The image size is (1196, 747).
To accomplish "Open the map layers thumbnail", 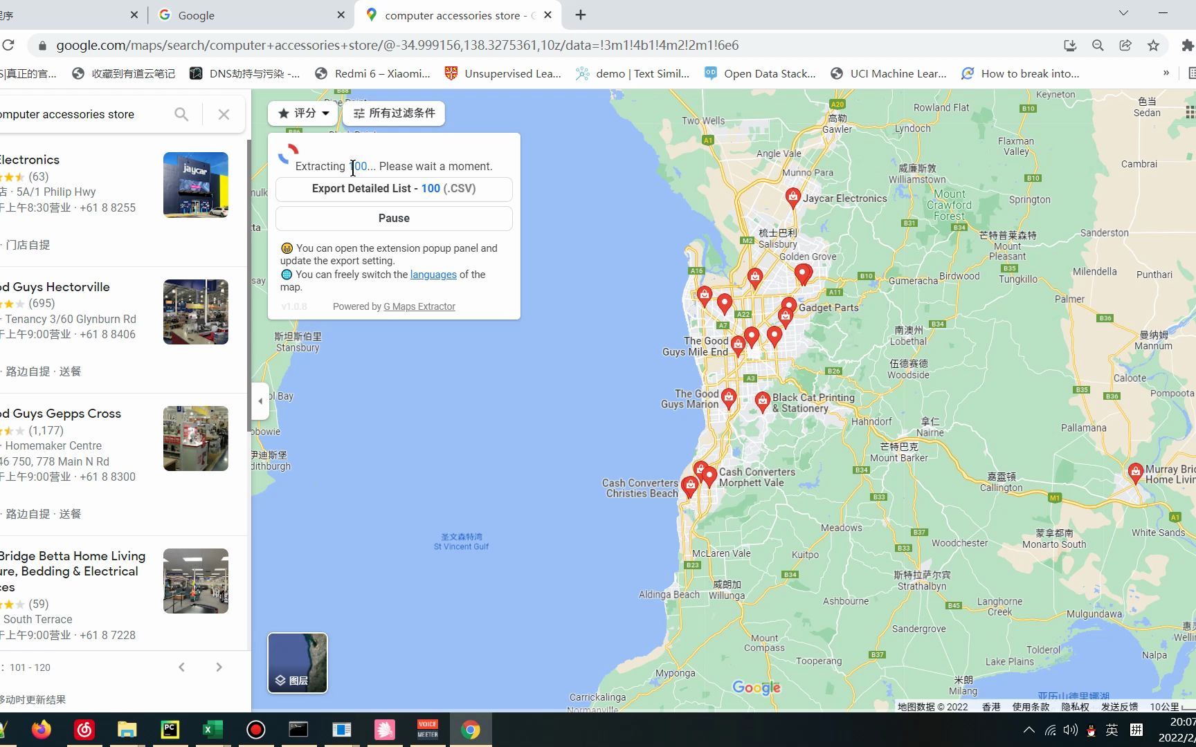I will tap(298, 663).
